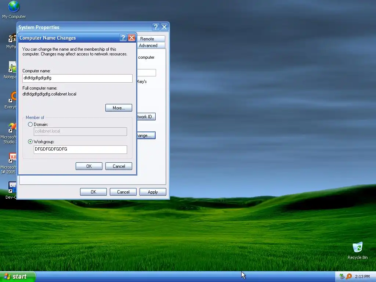This screenshot has height=282, width=376.
Task: Close the Computer Name Changes dialog
Action: [x=131, y=38]
